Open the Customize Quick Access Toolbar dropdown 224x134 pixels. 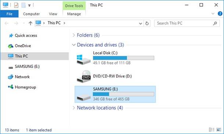coord(29,5)
